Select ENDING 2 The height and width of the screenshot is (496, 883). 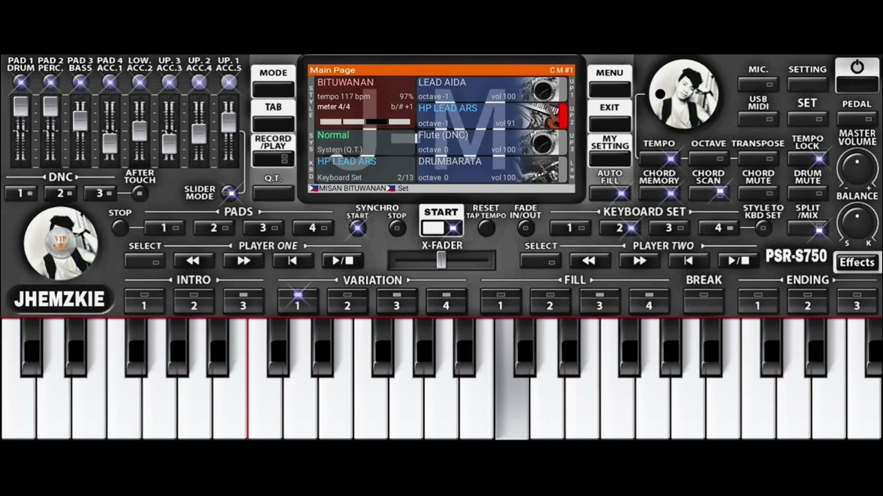(x=808, y=301)
